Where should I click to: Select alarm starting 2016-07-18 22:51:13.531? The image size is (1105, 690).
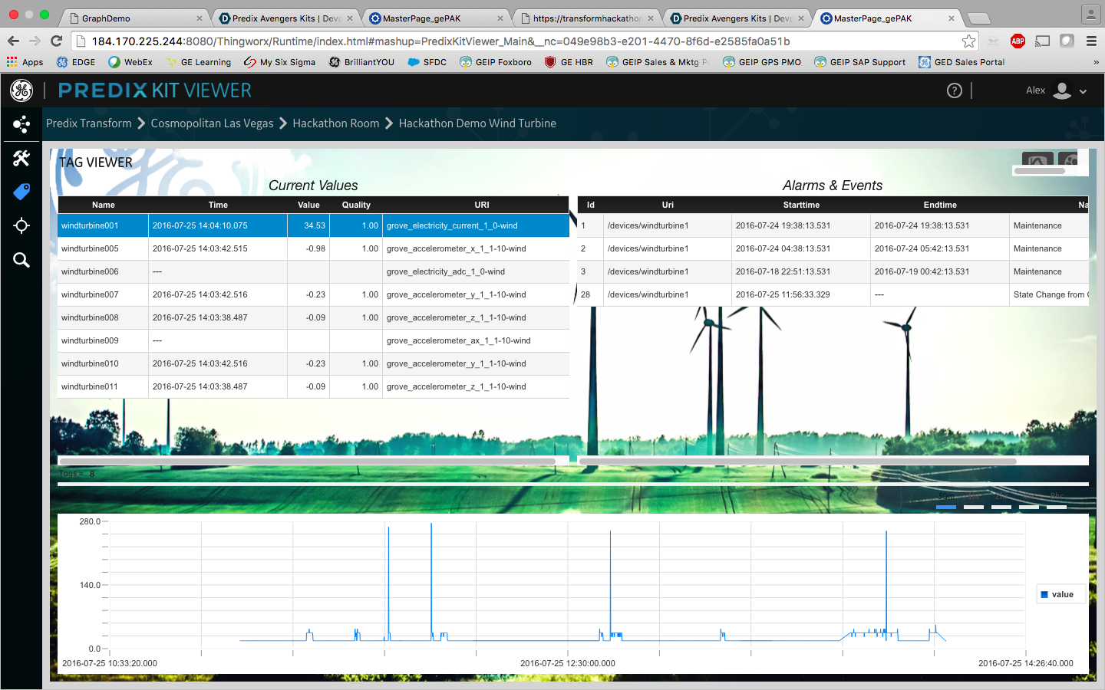point(833,271)
